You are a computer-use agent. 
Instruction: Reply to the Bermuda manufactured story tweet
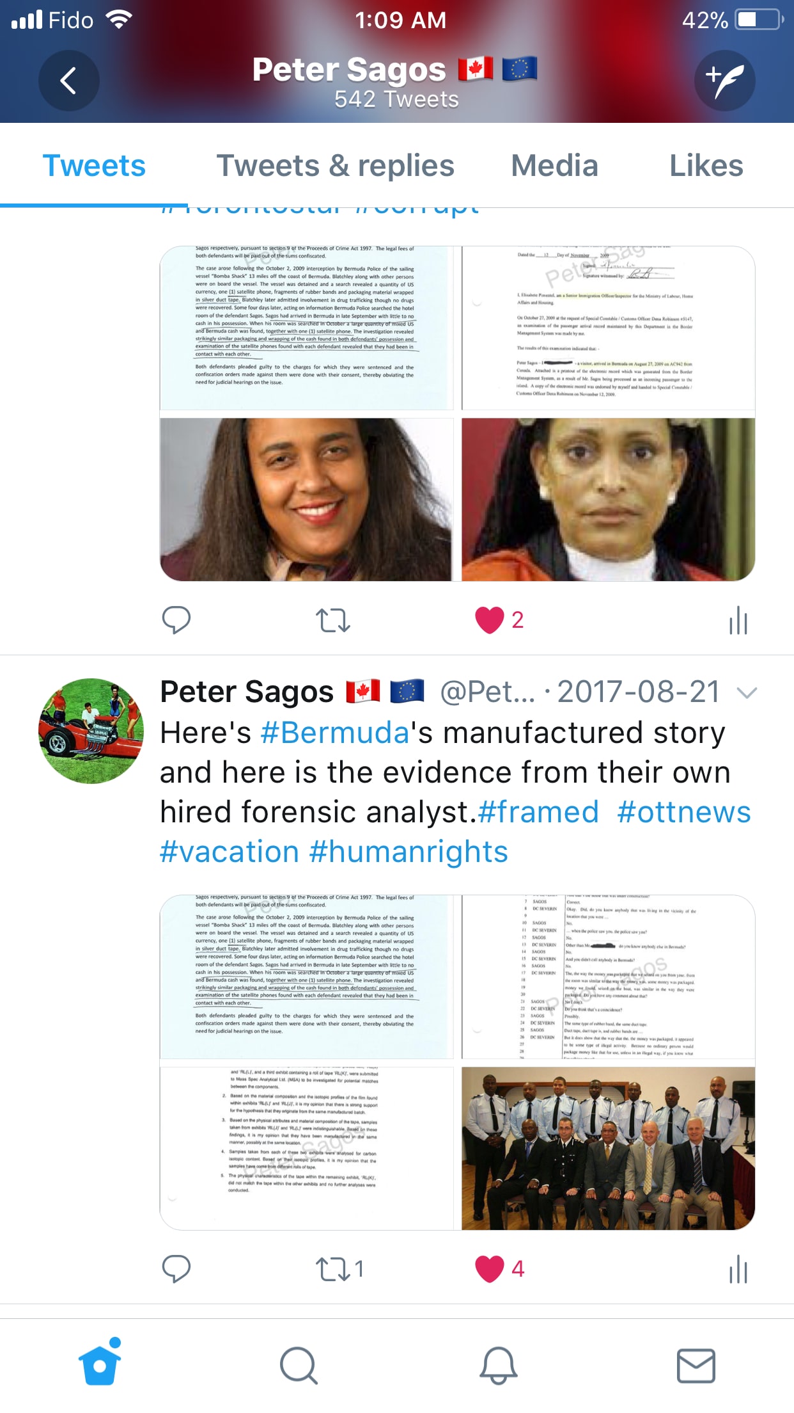tap(176, 1268)
